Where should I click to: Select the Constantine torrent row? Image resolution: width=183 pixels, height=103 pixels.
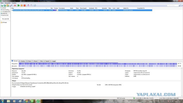point(82,10)
